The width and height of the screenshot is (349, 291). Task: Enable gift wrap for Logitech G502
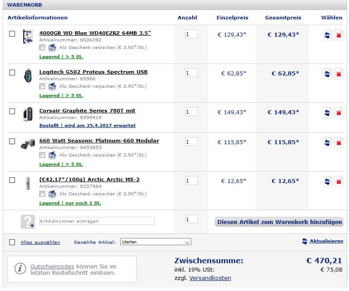(42, 86)
